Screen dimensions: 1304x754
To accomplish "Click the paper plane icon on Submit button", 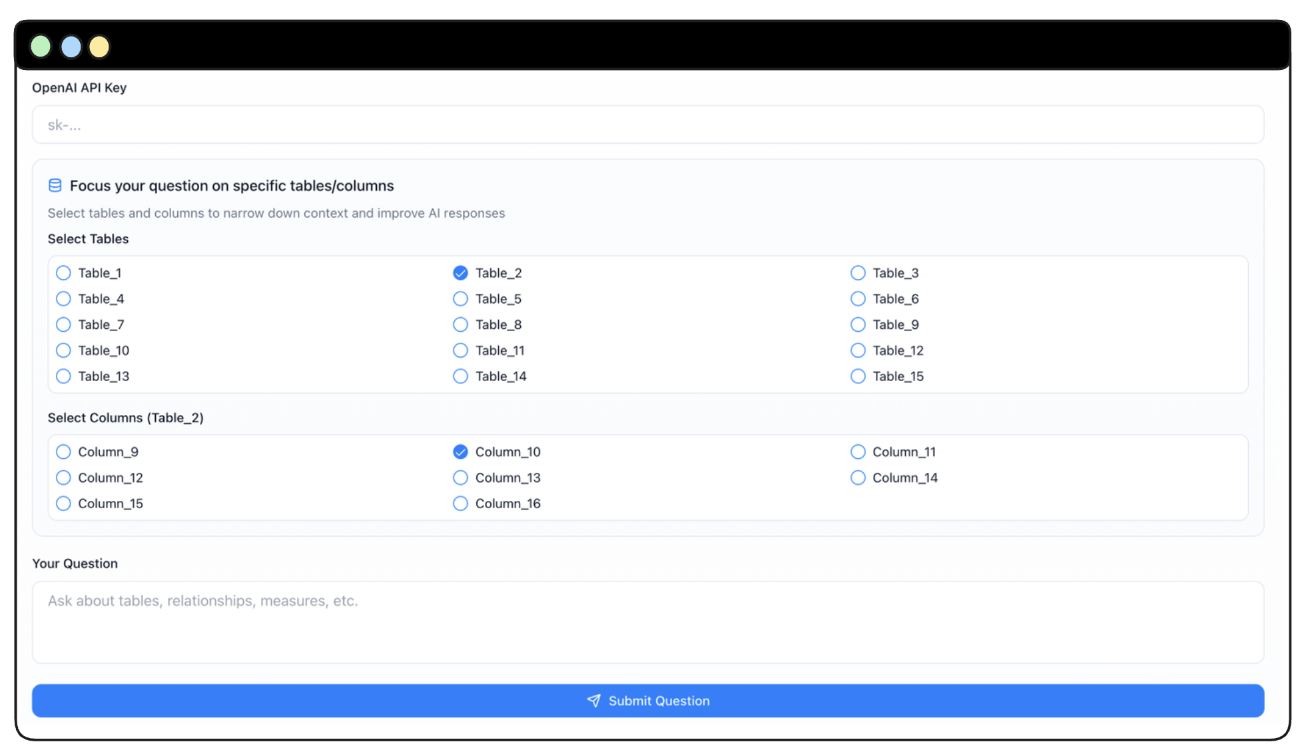I will pos(593,701).
